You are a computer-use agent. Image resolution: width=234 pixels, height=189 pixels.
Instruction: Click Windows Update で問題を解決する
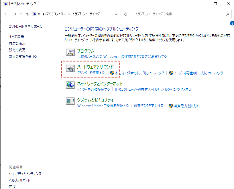[103, 106]
